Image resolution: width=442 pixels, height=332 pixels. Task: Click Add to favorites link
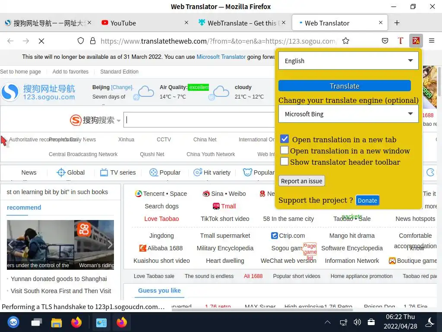pyautogui.click(x=70, y=72)
